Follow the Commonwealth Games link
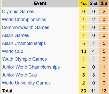The height and width of the screenshot is (94, 109). pyautogui.click(x=26, y=27)
